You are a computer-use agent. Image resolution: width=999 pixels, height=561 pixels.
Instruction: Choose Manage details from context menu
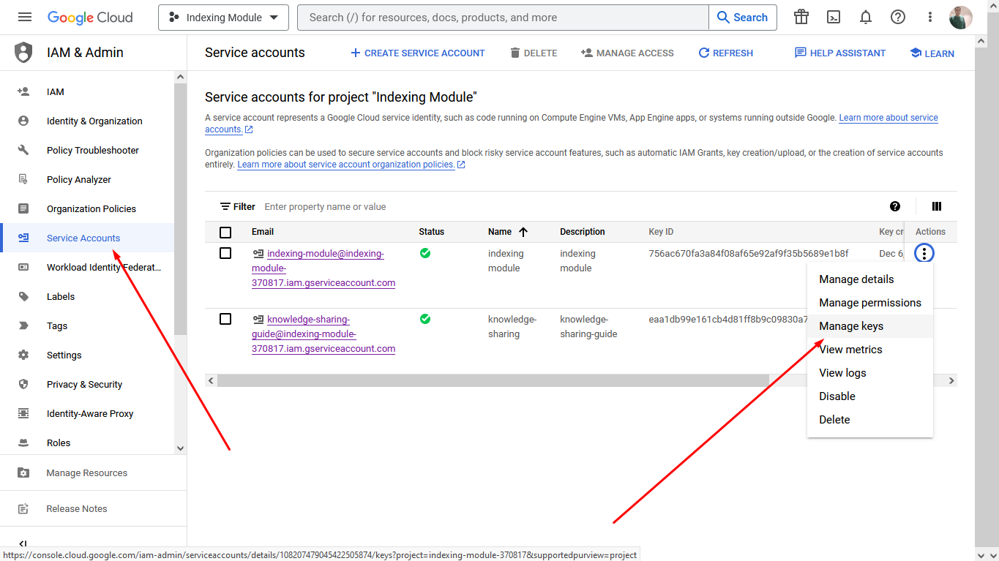[x=870, y=279]
